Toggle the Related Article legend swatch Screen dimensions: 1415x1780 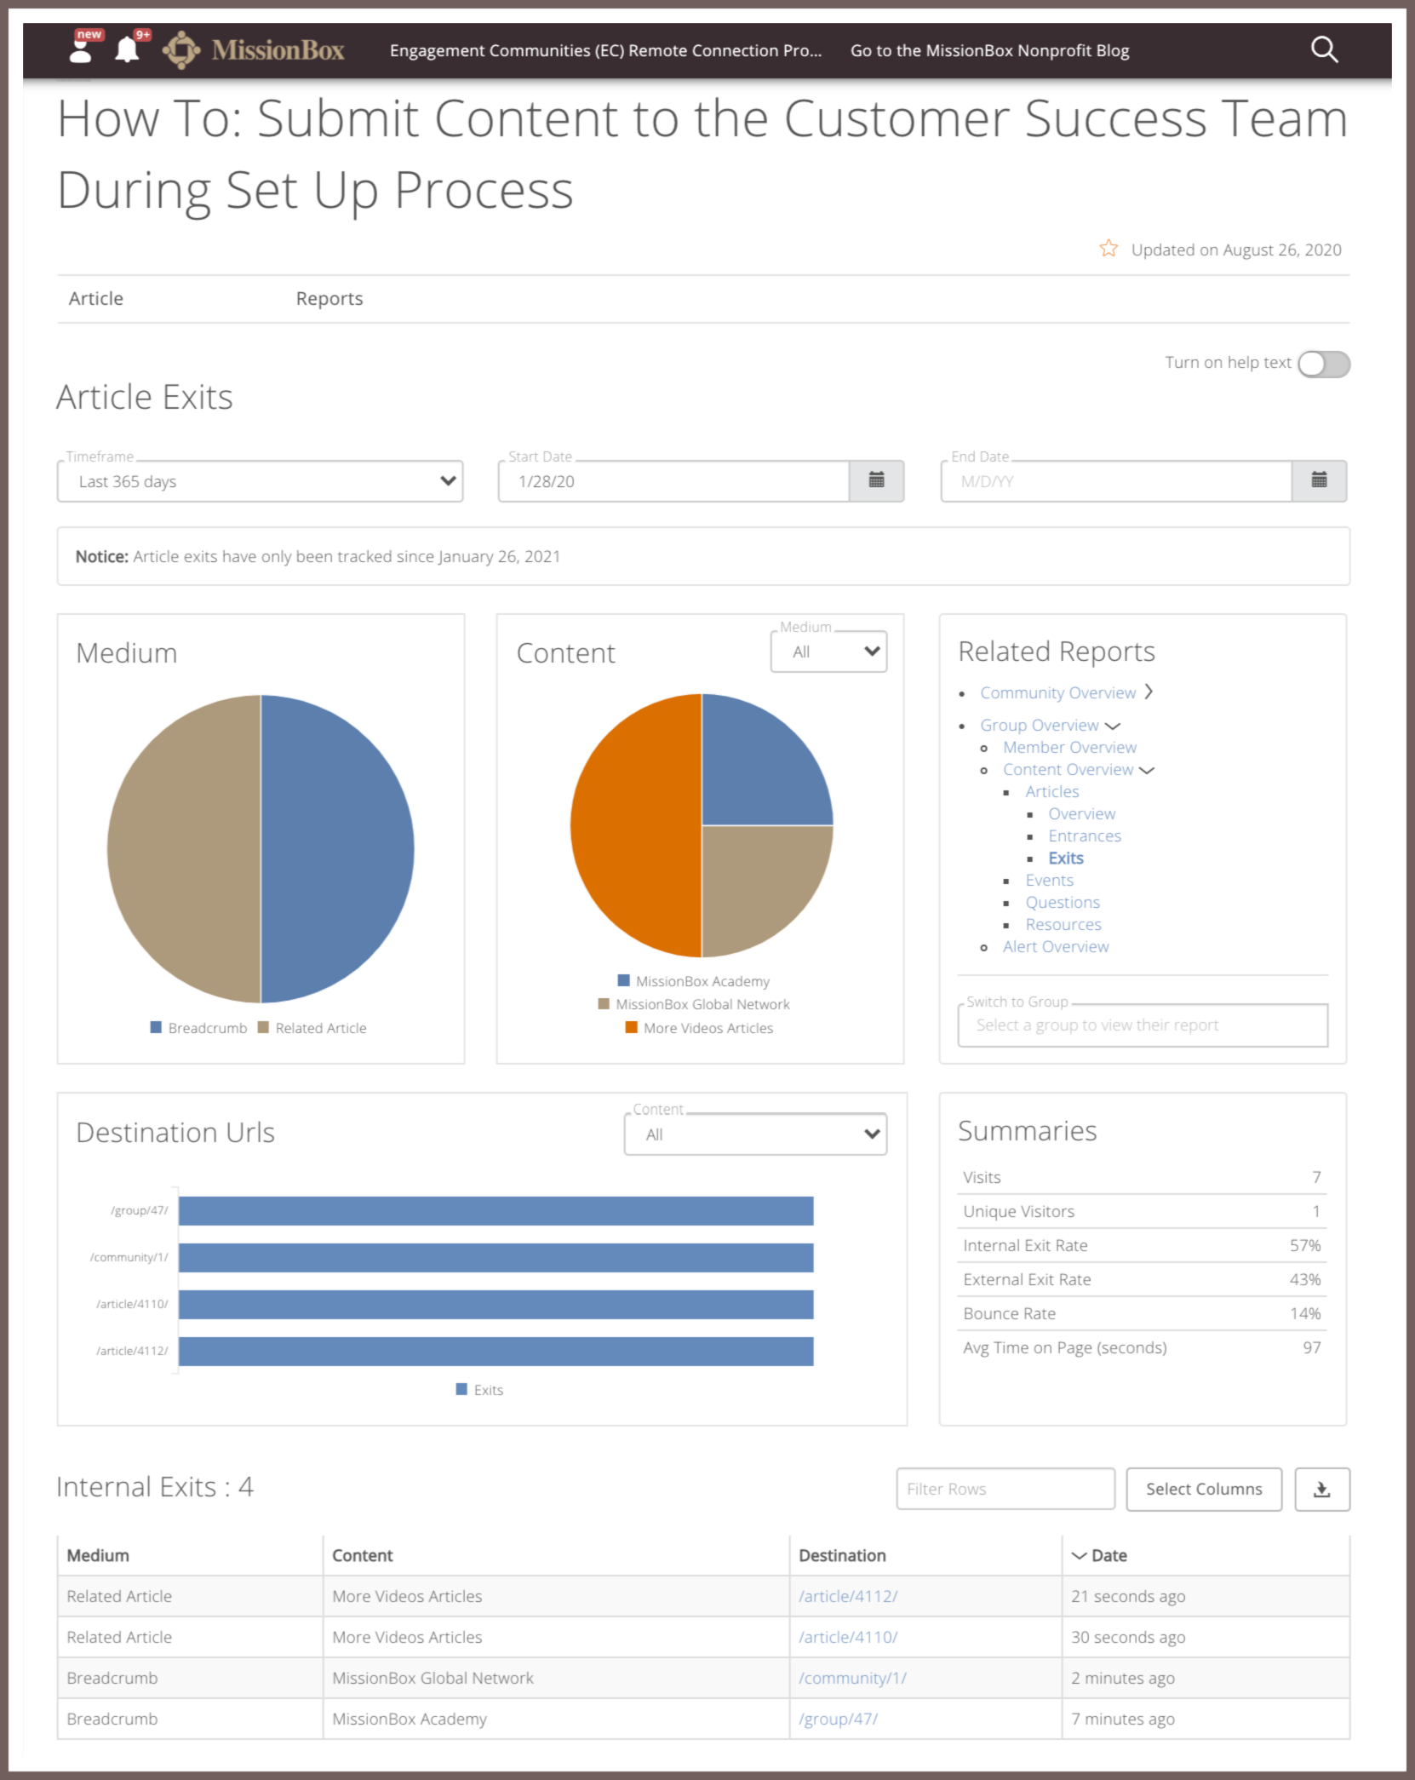pyautogui.click(x=263, y=1027)
